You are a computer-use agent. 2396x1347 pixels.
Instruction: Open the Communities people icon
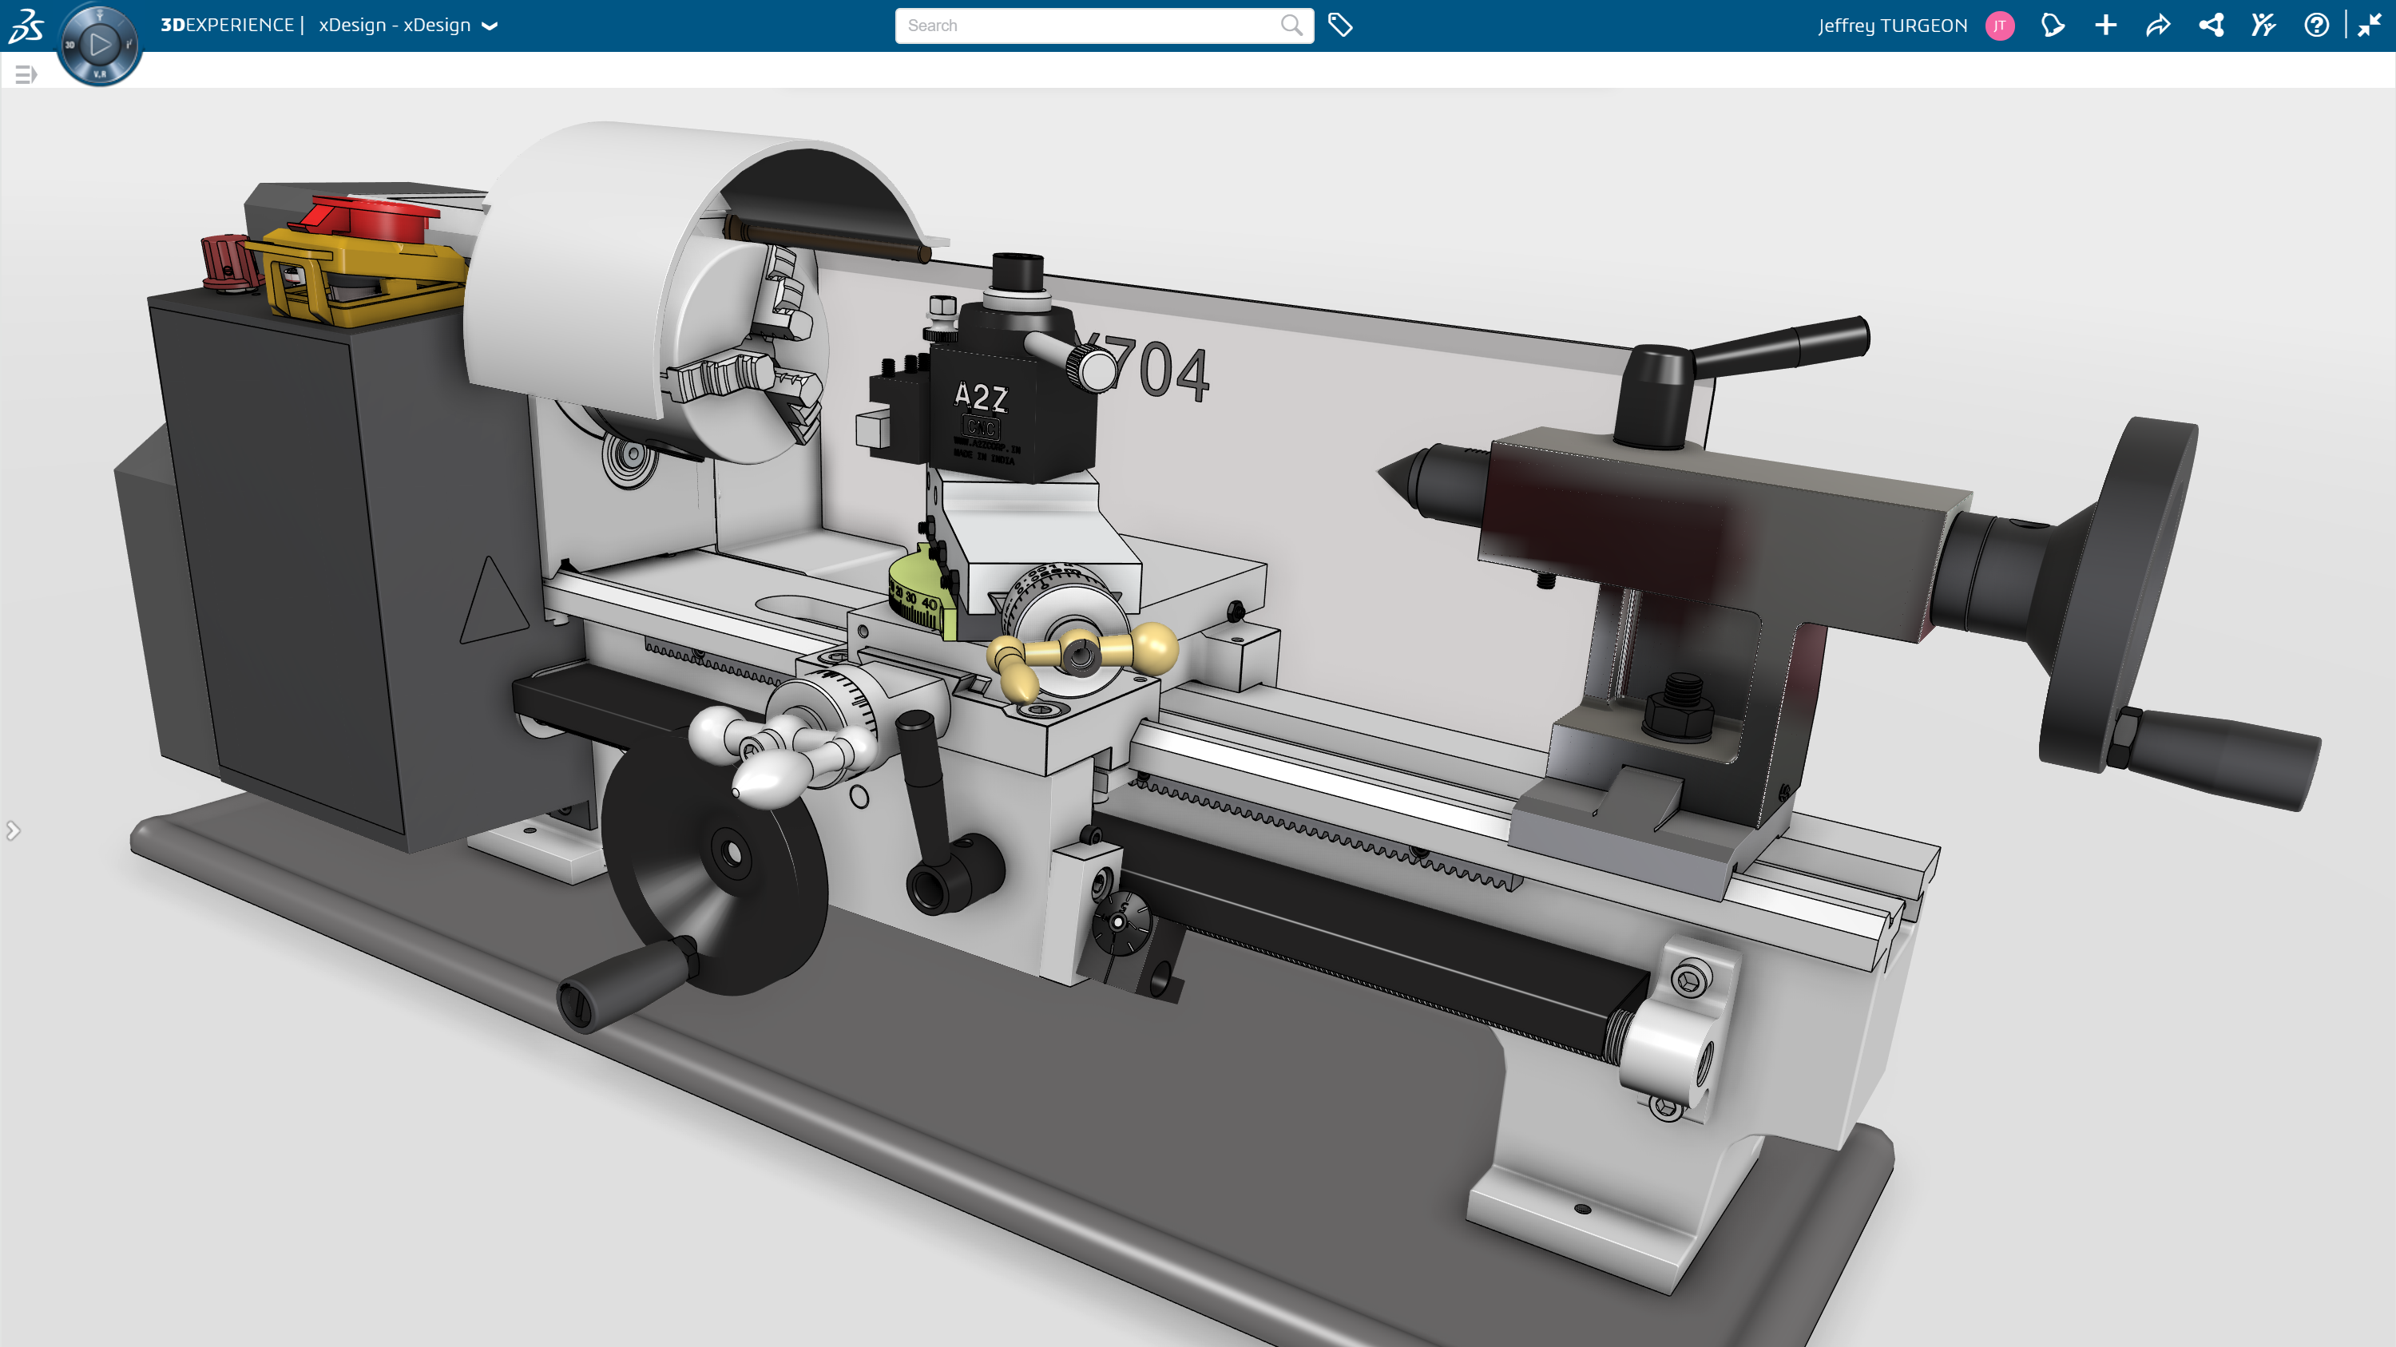[x=2263, y=25]
